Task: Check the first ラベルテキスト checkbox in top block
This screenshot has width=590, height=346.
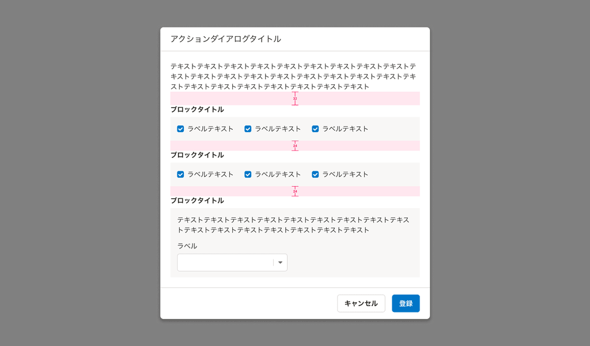Action: [180, 129]
